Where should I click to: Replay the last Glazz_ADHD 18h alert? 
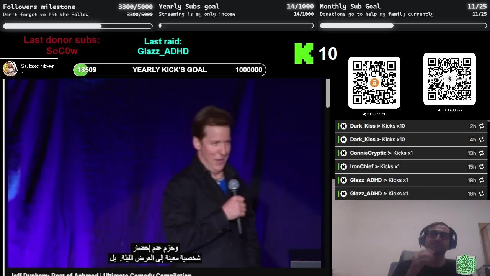coord(482,194)
